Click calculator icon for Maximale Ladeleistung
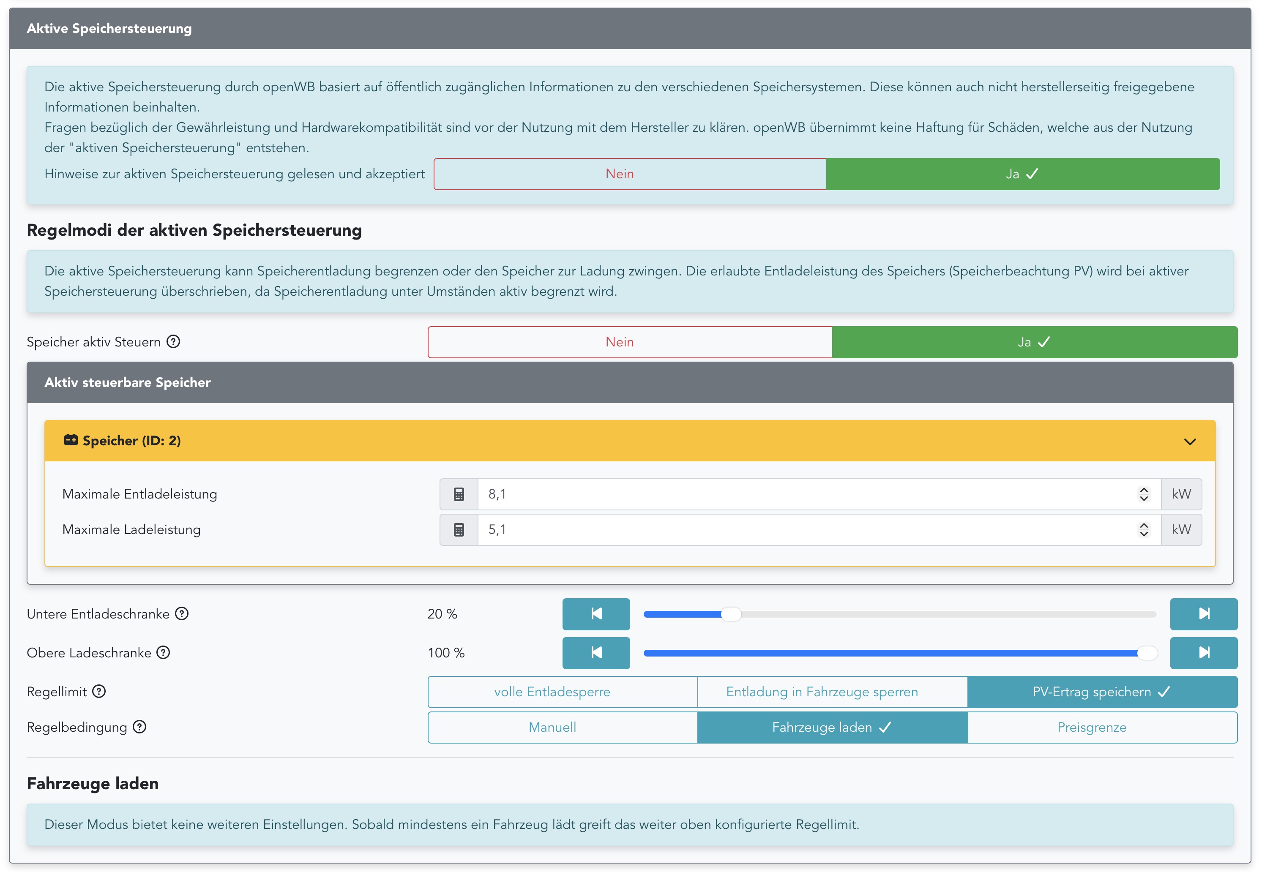Image resolution: width=1262 pixels, height=872 pixels. coord(459,529)
